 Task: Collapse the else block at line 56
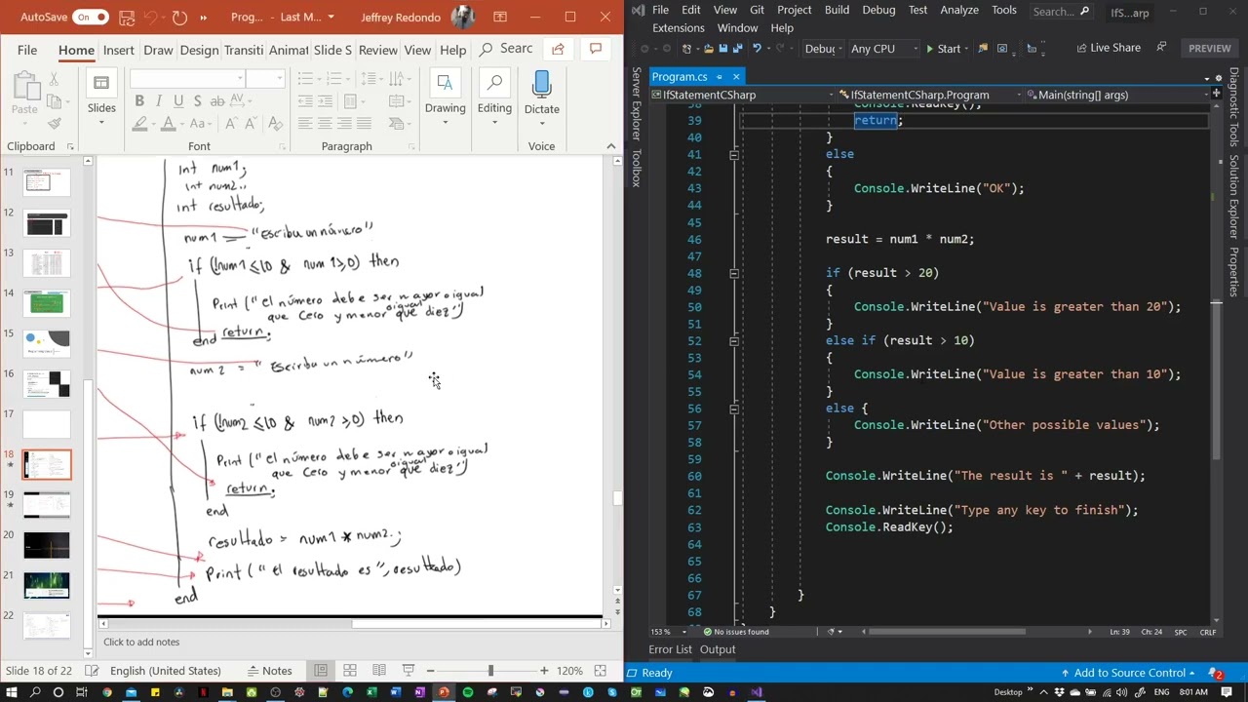coord(734,409)
